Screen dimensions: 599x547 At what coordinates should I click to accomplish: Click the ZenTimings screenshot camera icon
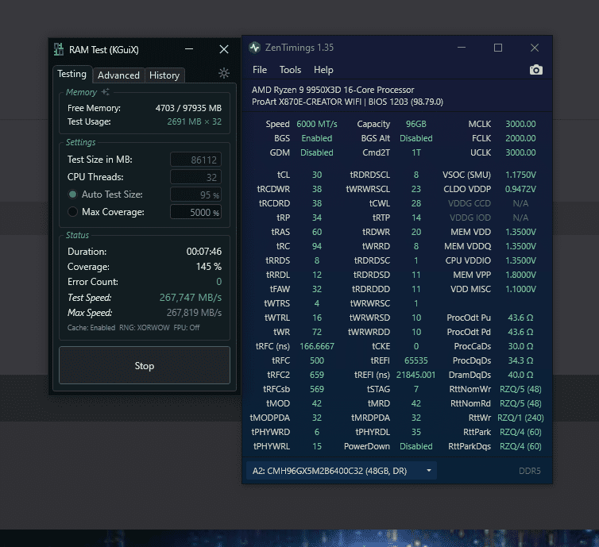[536, 70]
